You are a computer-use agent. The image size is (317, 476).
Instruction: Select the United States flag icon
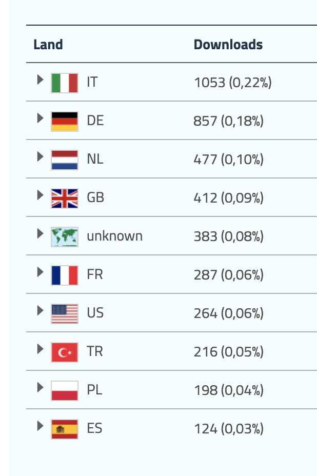65,313
